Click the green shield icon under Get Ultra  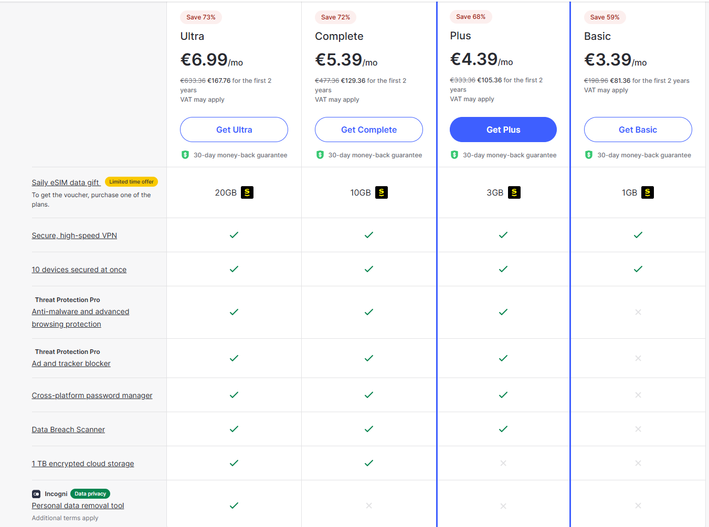pyautogui.click(x=185, y=155)
